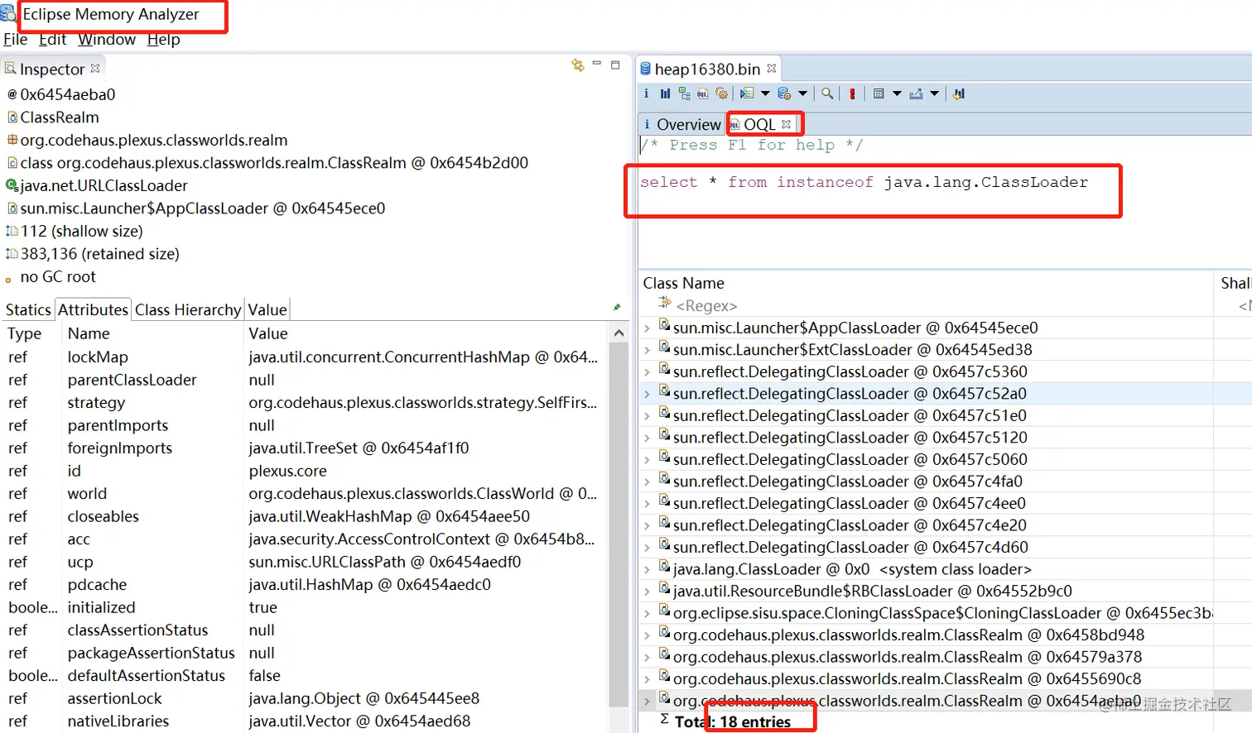The width and height of the screenshot is (1252, 733).
Task: Click the Export results icon
Action: coord(916,93)
